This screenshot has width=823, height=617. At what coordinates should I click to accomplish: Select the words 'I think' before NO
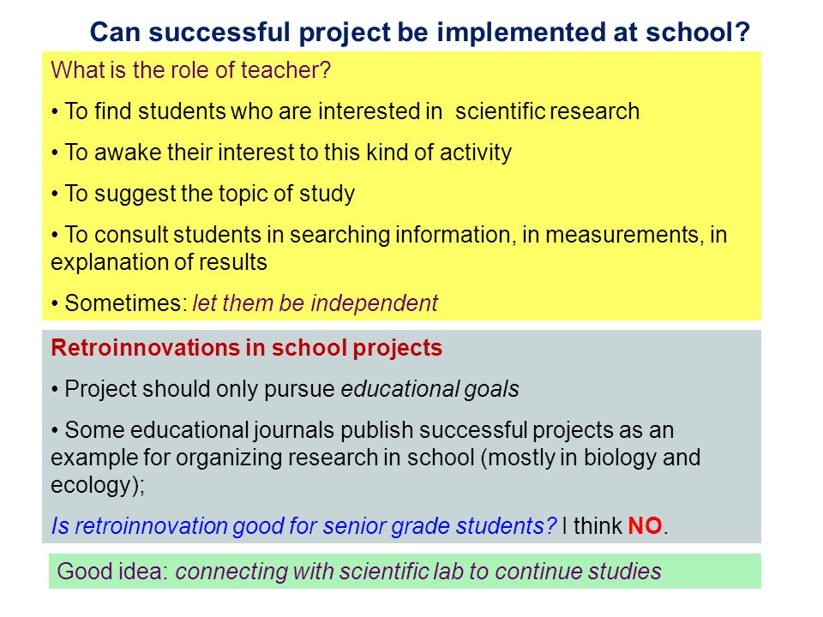click(592, 525)
